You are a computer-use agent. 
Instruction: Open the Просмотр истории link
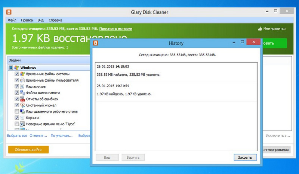click(116, 29)
